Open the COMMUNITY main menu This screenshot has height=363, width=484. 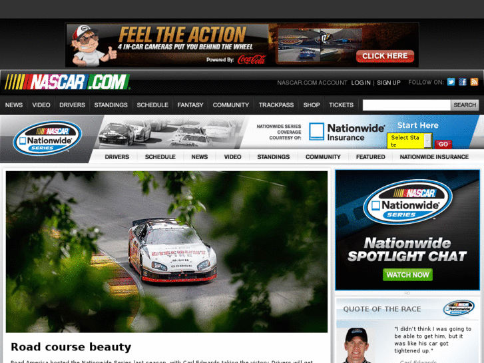(x=231, y=105)
